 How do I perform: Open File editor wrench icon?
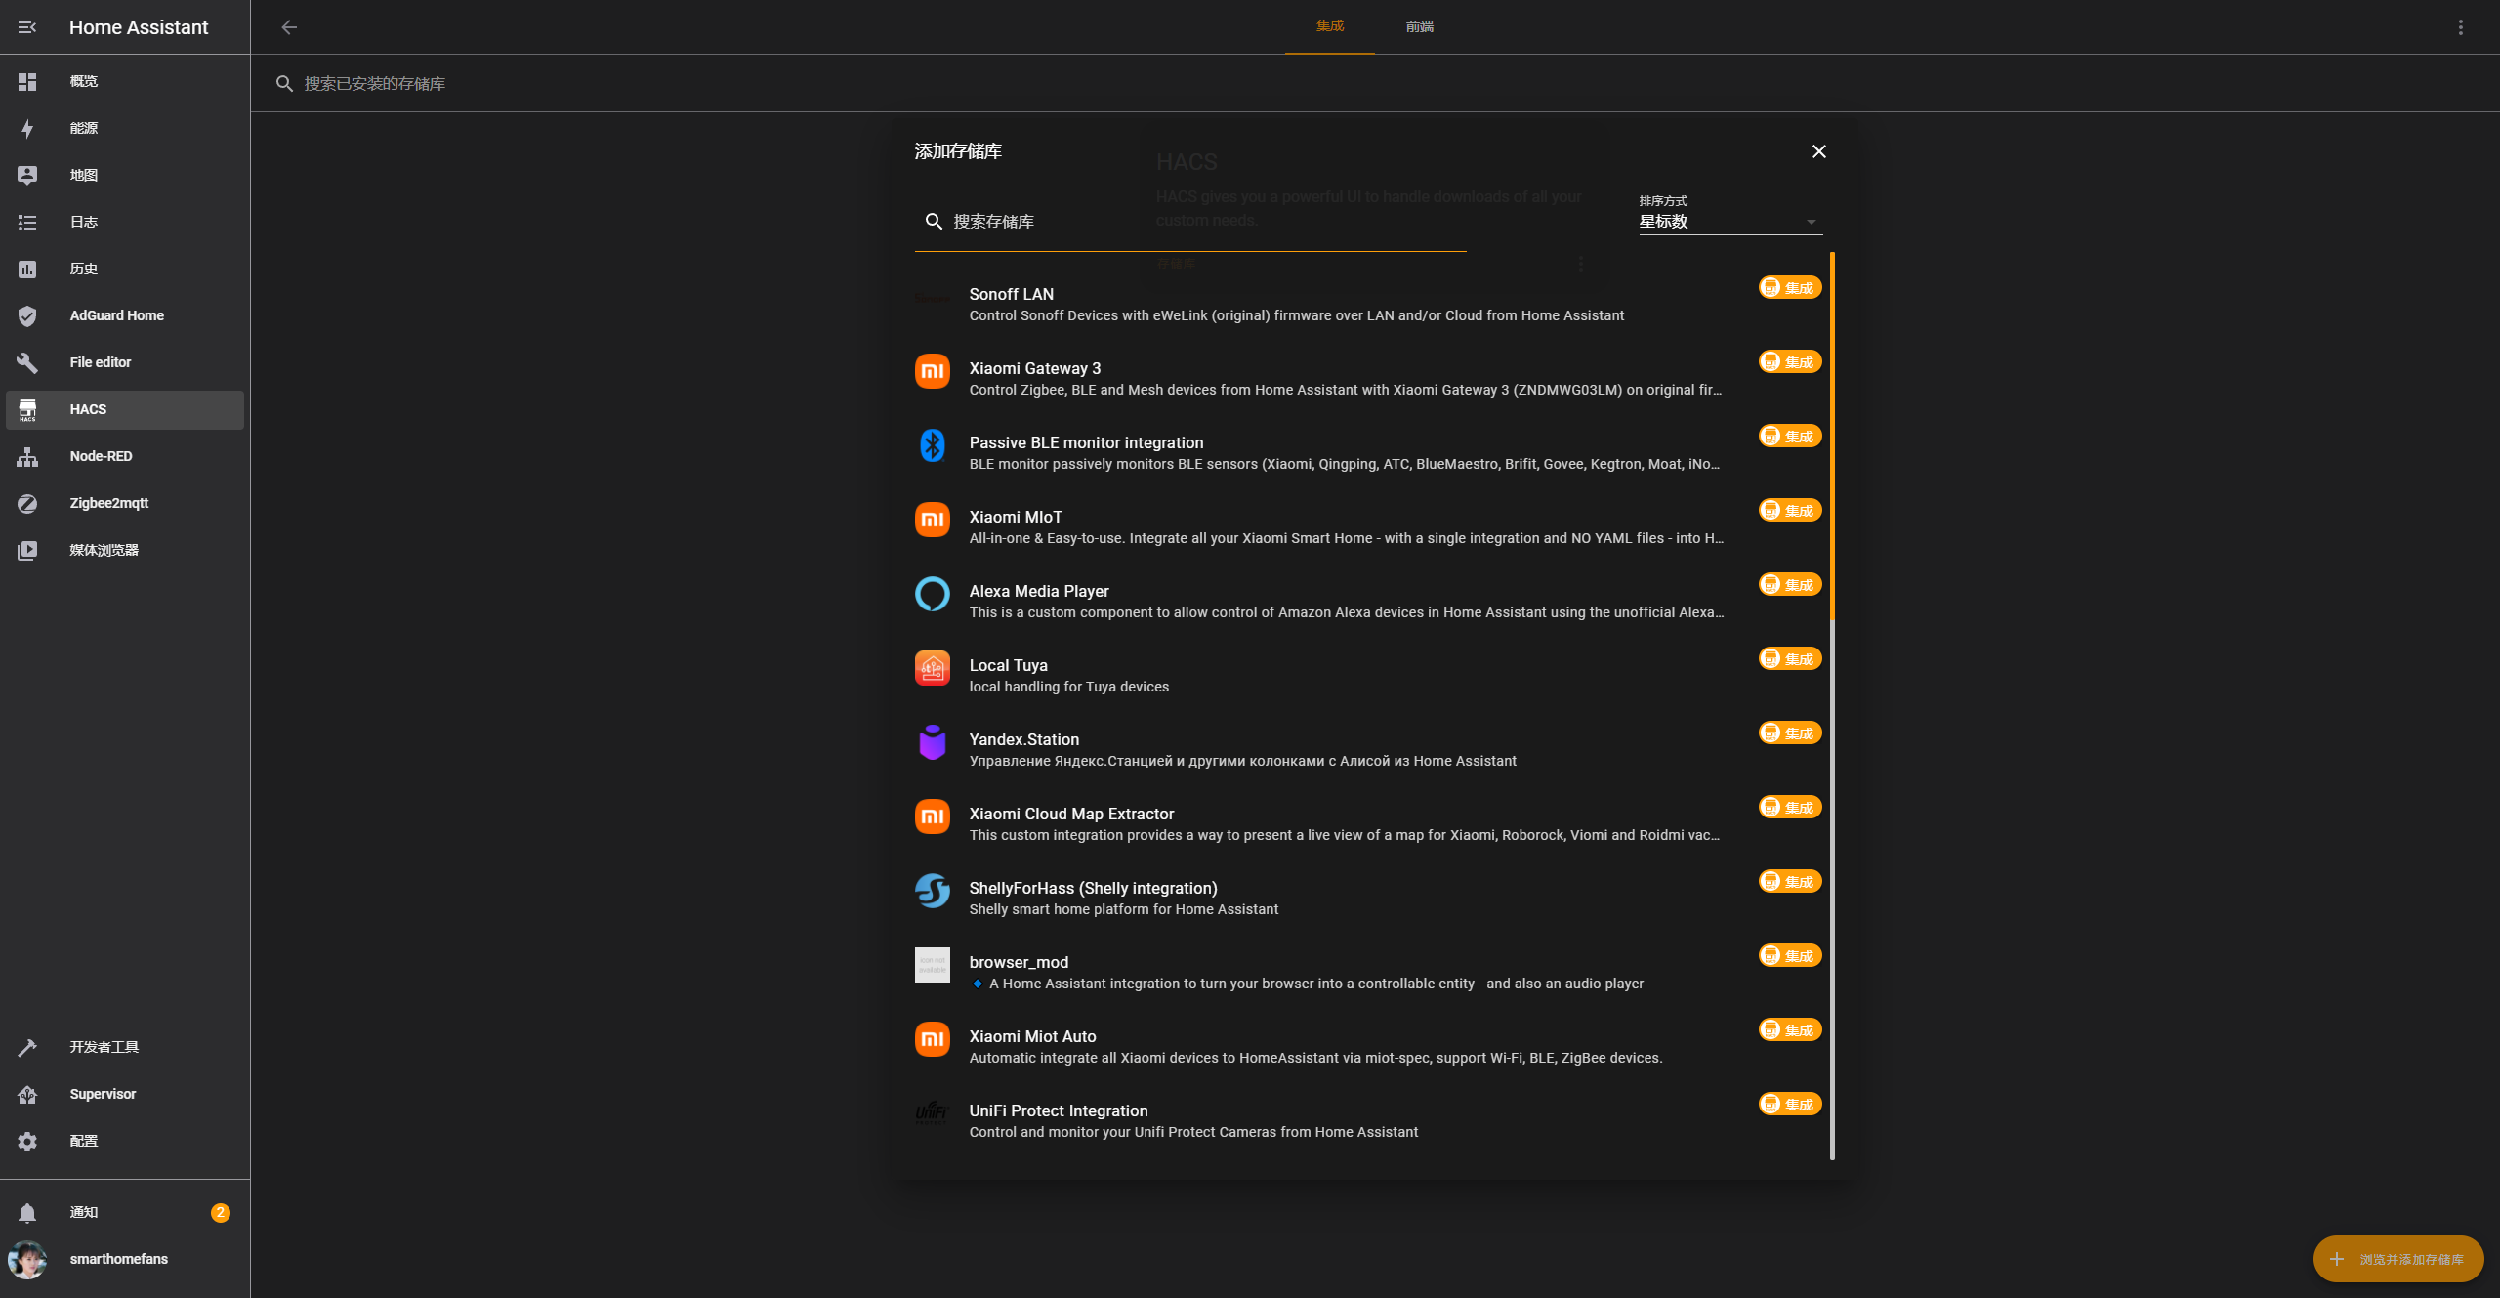pyautogui.click(x=27, y=363)
